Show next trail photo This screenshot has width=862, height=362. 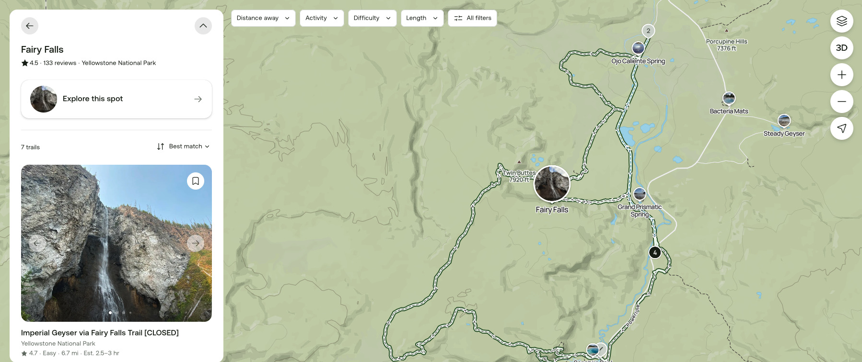pos(196,243)
